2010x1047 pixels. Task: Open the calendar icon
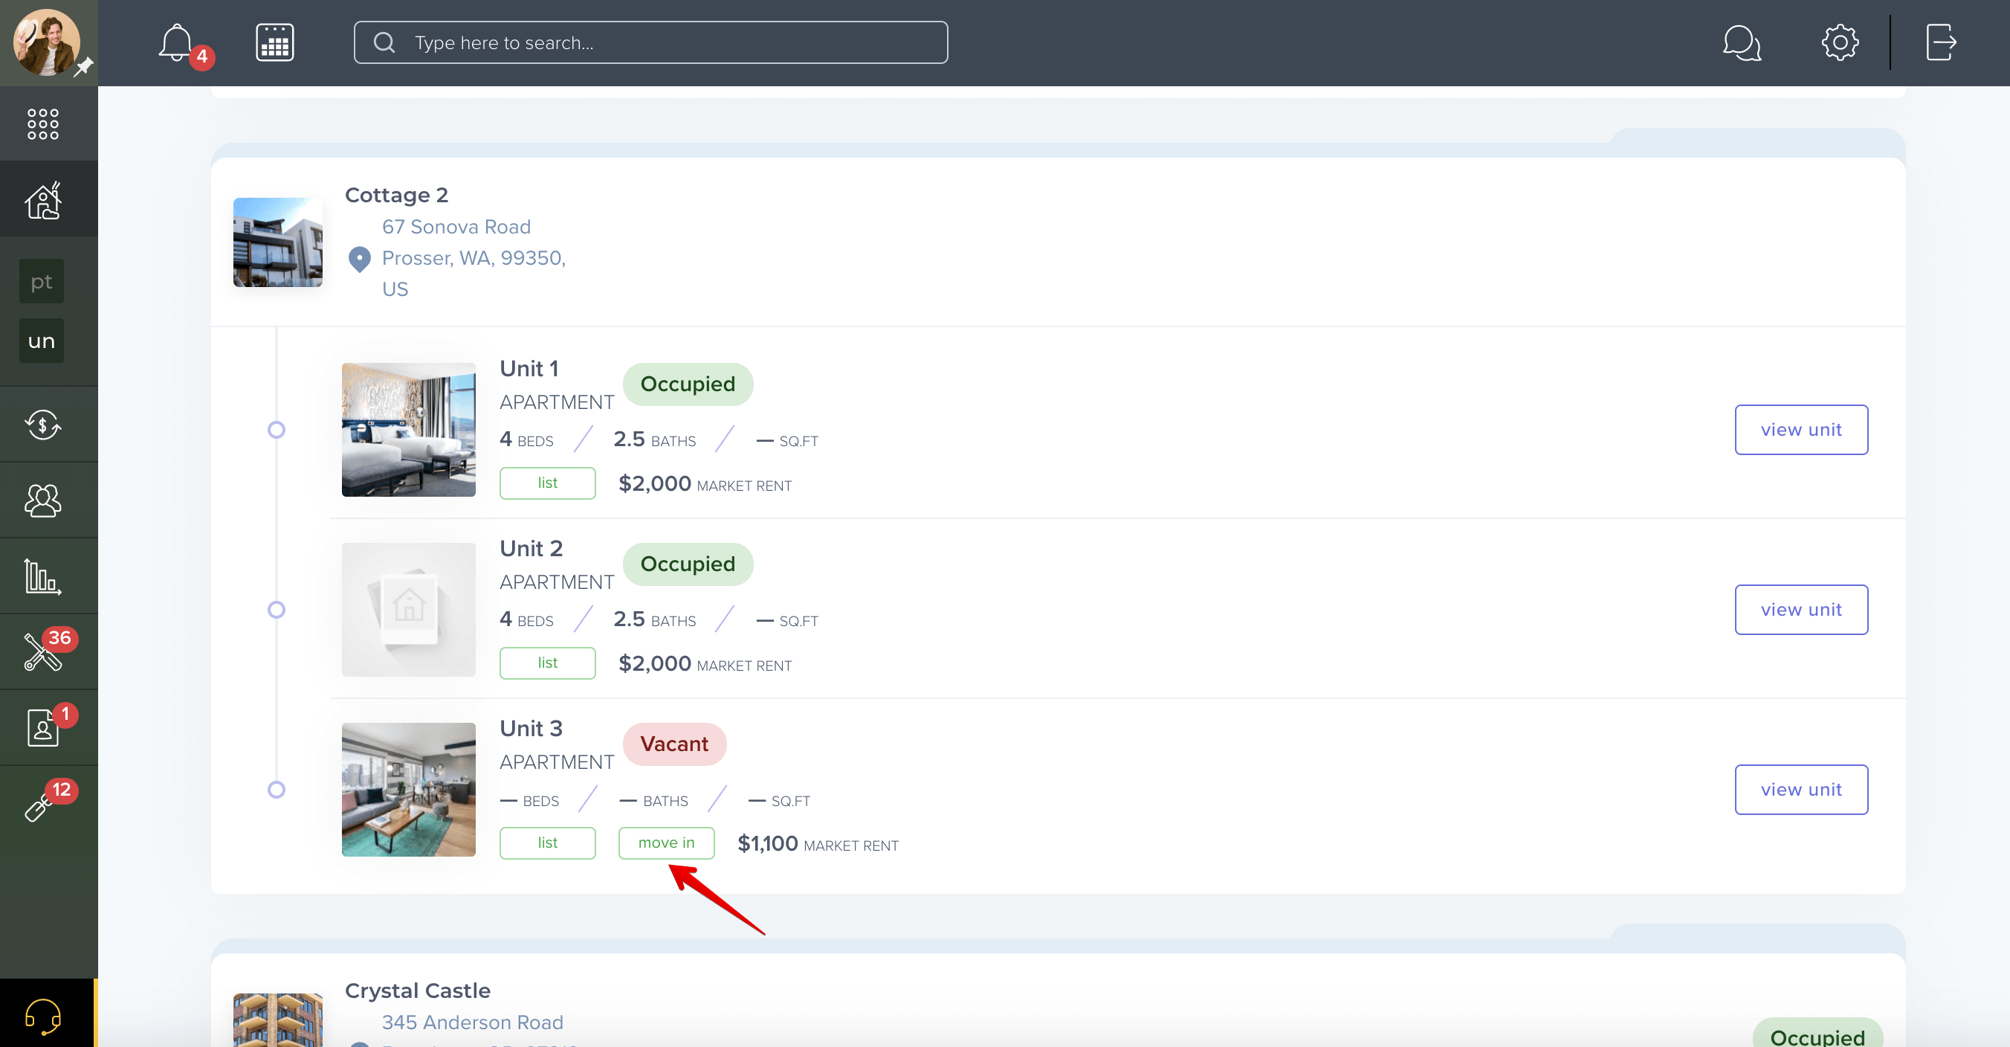[x=274, y=42]
